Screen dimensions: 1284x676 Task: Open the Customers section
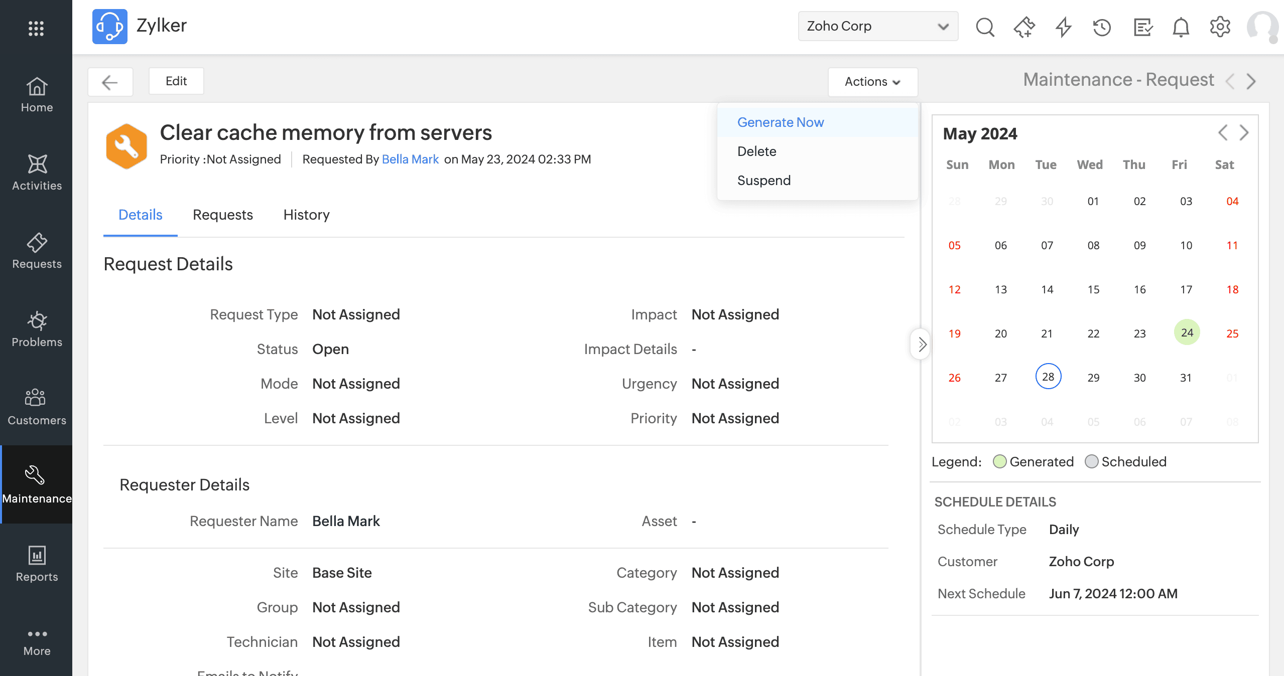(37, 407)
